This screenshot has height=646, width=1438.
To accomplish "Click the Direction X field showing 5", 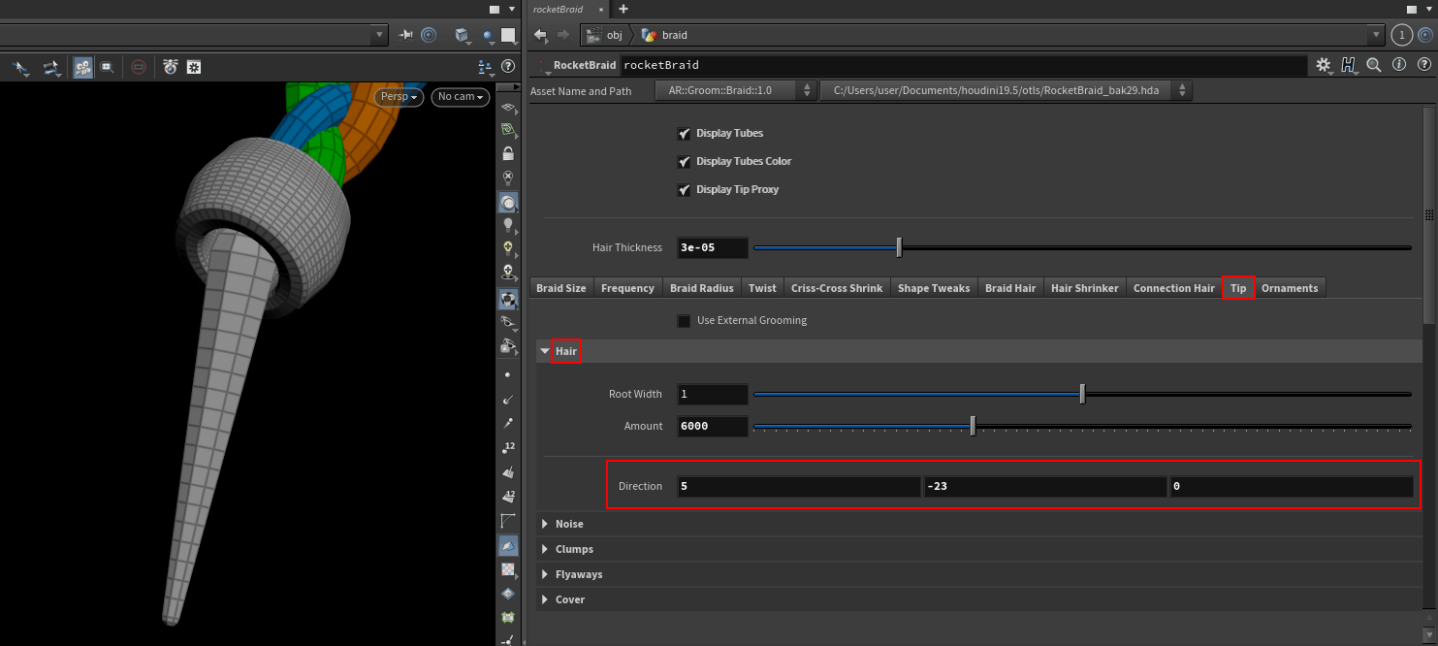I will click(x=798, y=486).
